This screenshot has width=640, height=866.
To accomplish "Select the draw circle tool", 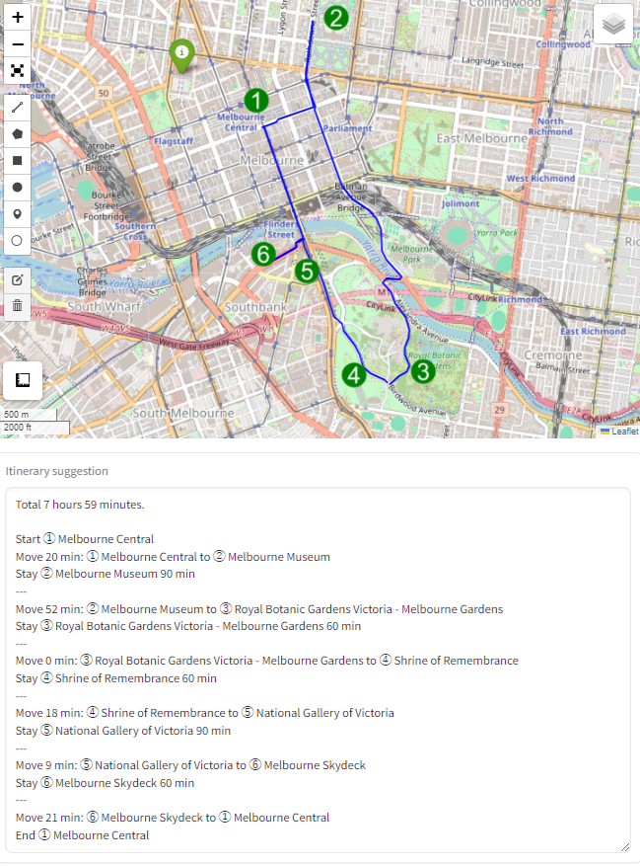I will 18,188.
